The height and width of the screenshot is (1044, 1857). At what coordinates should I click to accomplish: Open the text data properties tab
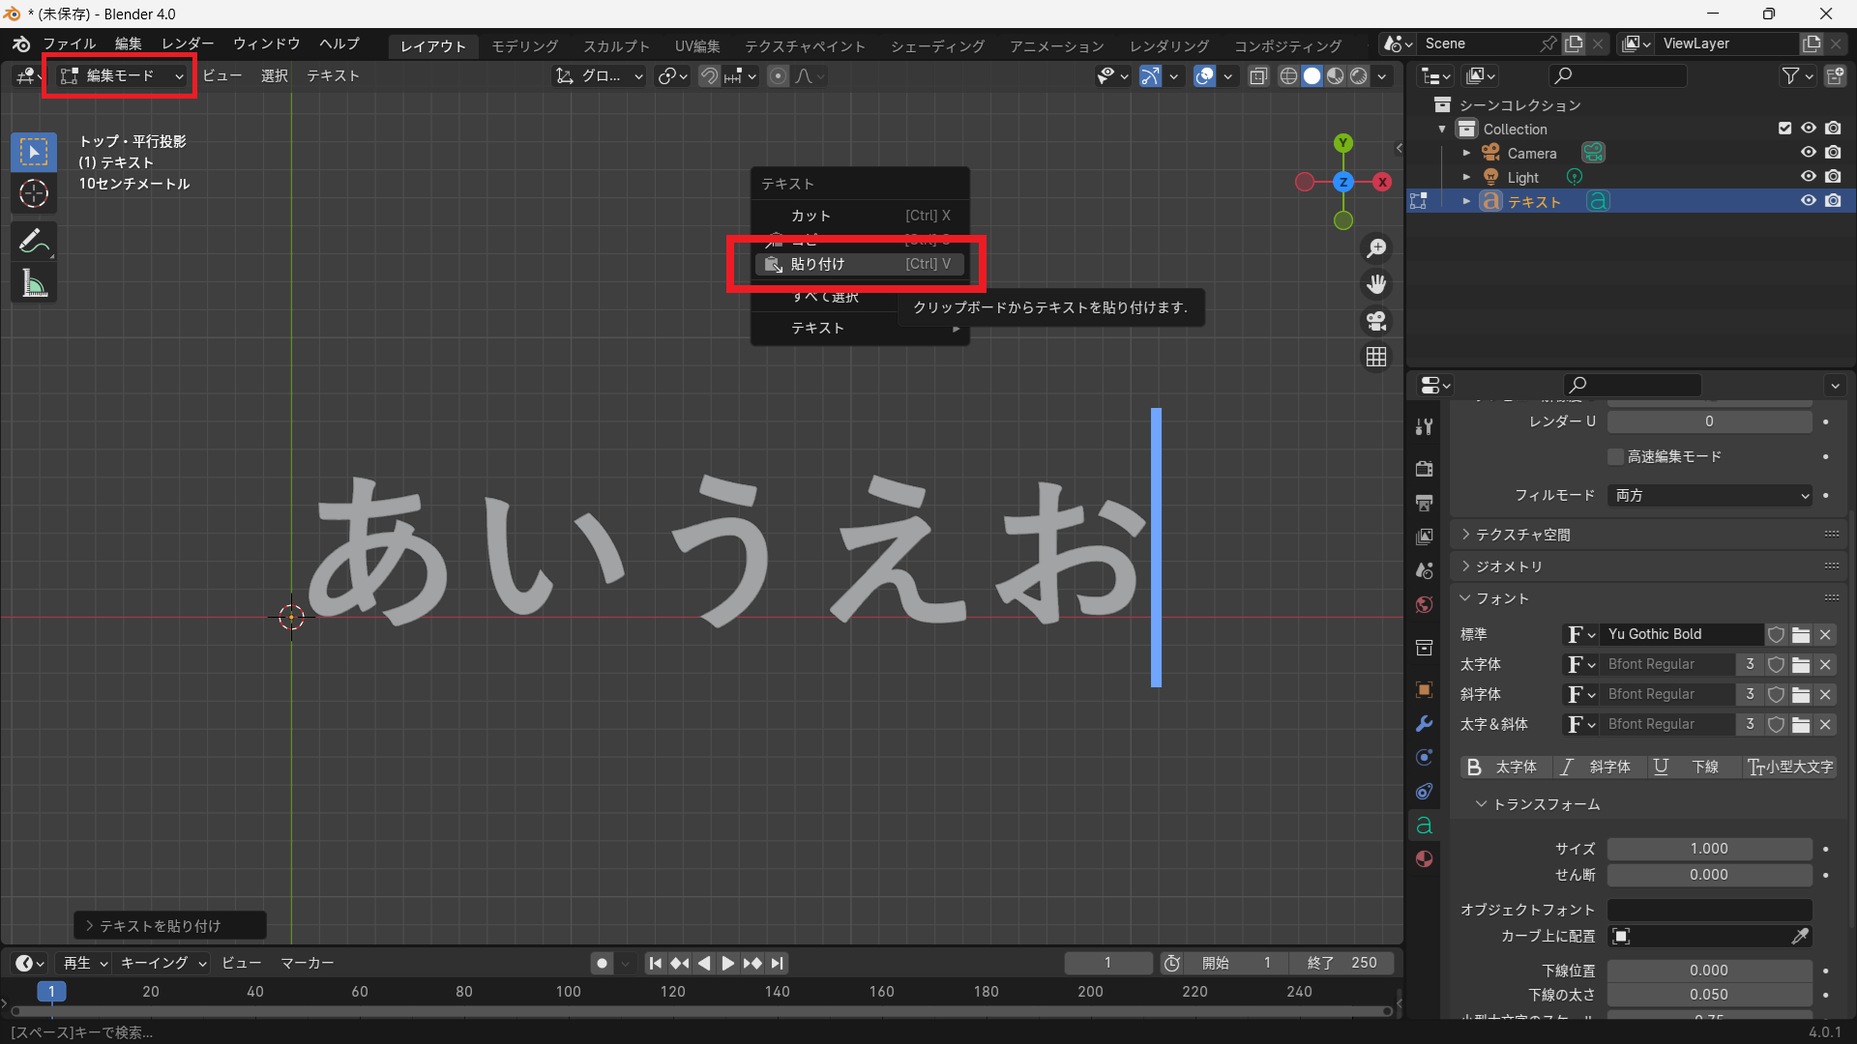point(1424,826)
